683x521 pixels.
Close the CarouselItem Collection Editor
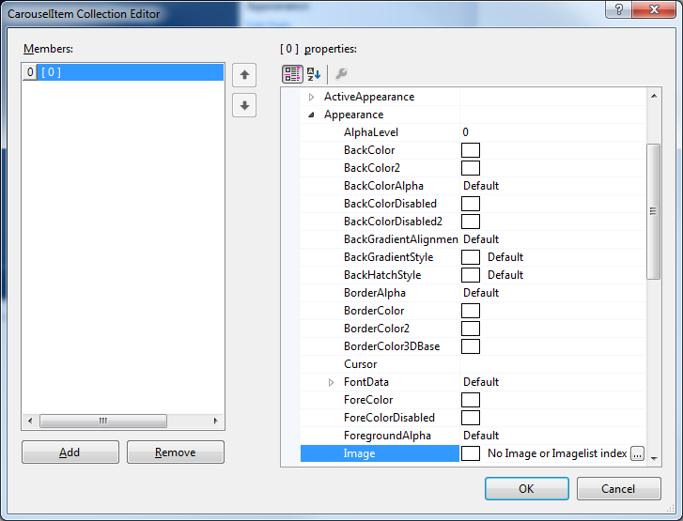pos(653,9)
